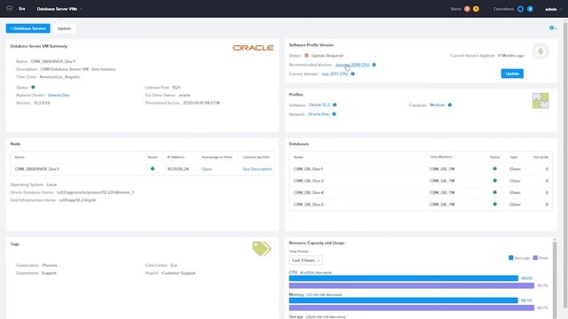Click the Project tag value Customer Support

178,273
